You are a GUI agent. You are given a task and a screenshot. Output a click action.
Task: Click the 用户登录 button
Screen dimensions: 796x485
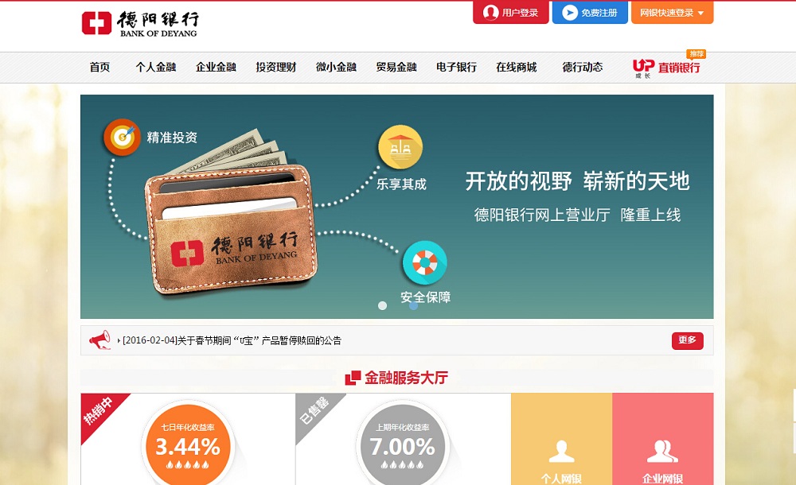[511, 13]
